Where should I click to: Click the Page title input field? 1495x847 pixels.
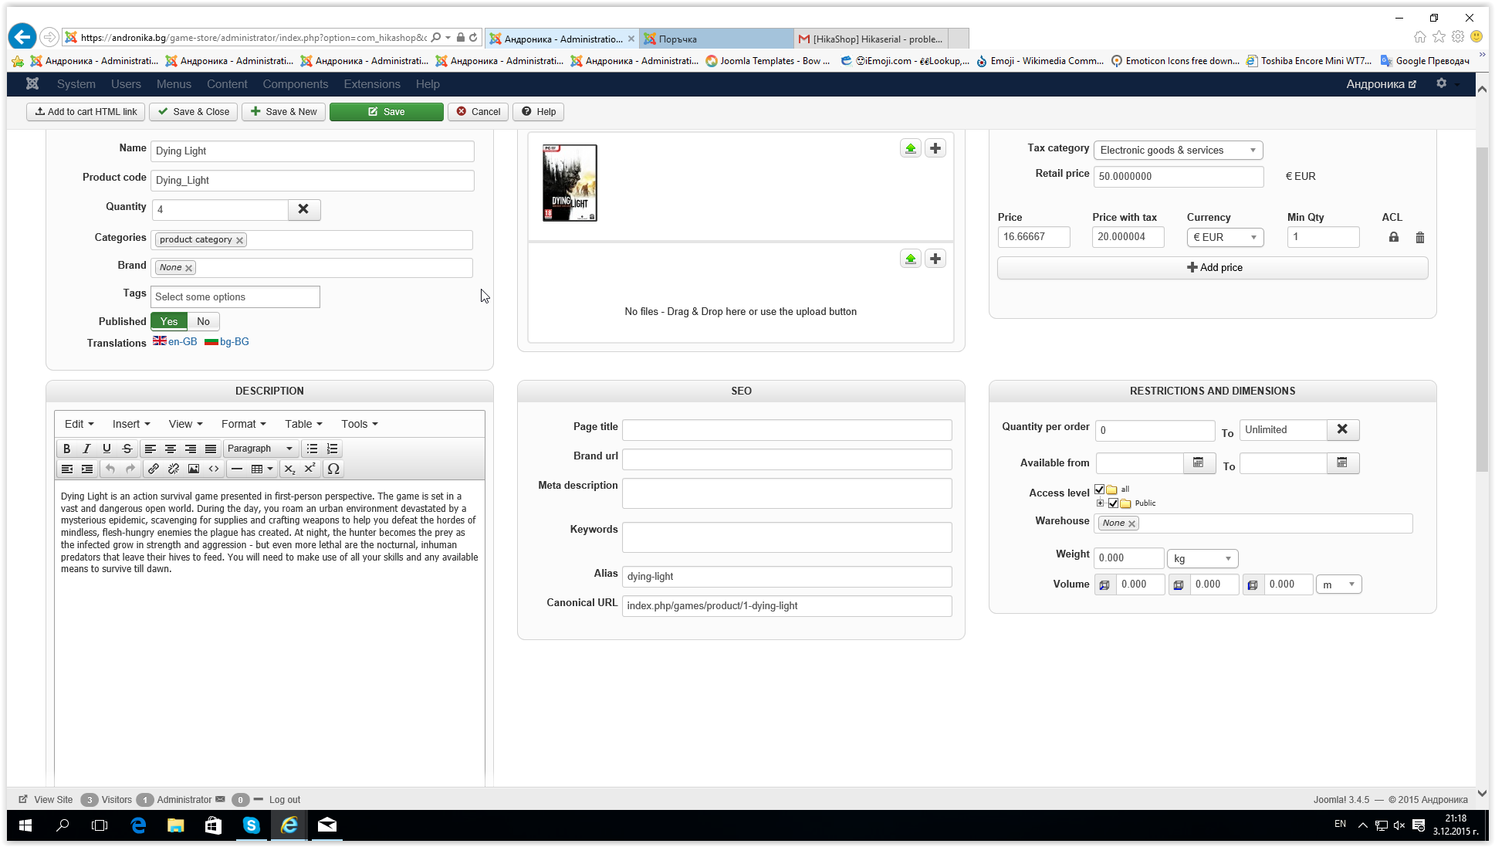tap(786, 429)
